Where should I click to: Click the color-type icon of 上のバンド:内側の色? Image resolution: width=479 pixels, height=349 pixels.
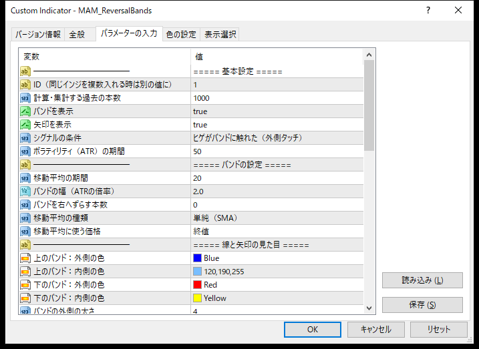pos(25,271)
